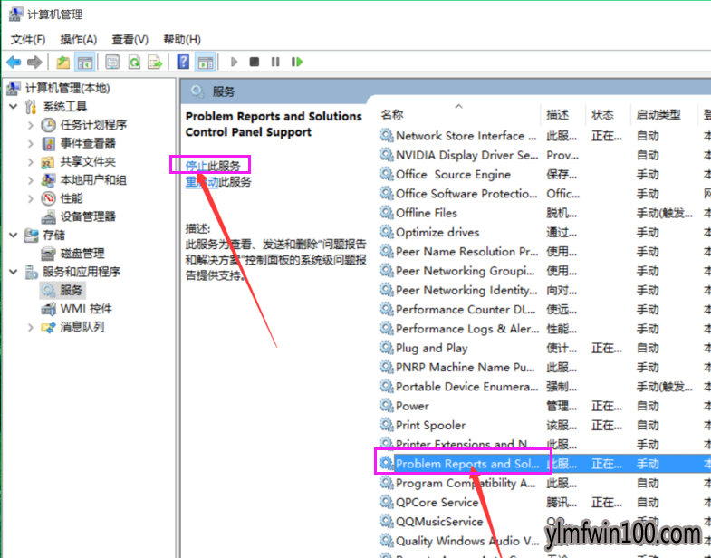Click the Export list toolbar icon
The image size is (711, 558).
pyautogui.click(x=155, y=62)
